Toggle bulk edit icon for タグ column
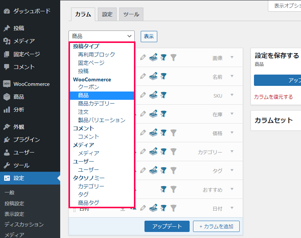The width and height of the screenshot is (301, 238). pyautogui.click(x=153, y=170)
